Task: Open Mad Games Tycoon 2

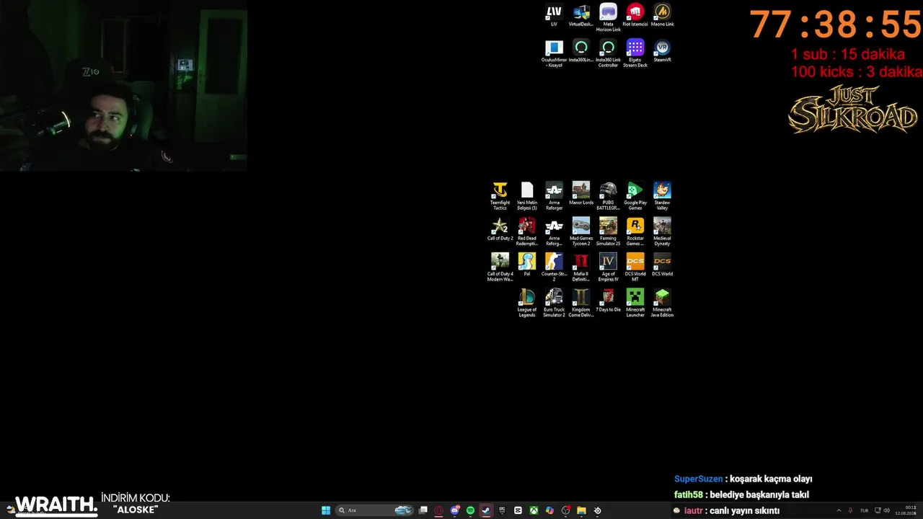Action: coord(581,231)
